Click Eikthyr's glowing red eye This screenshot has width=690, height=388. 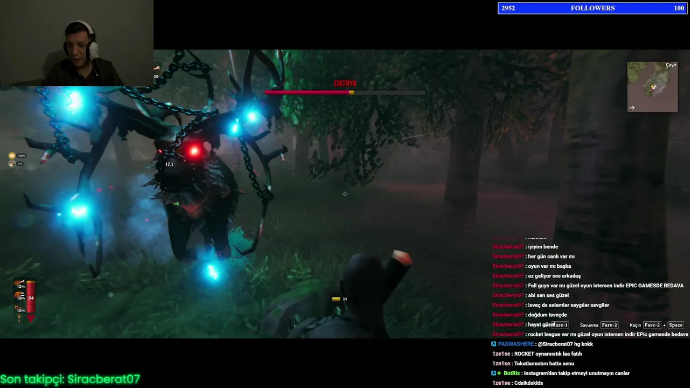(194, 151)
